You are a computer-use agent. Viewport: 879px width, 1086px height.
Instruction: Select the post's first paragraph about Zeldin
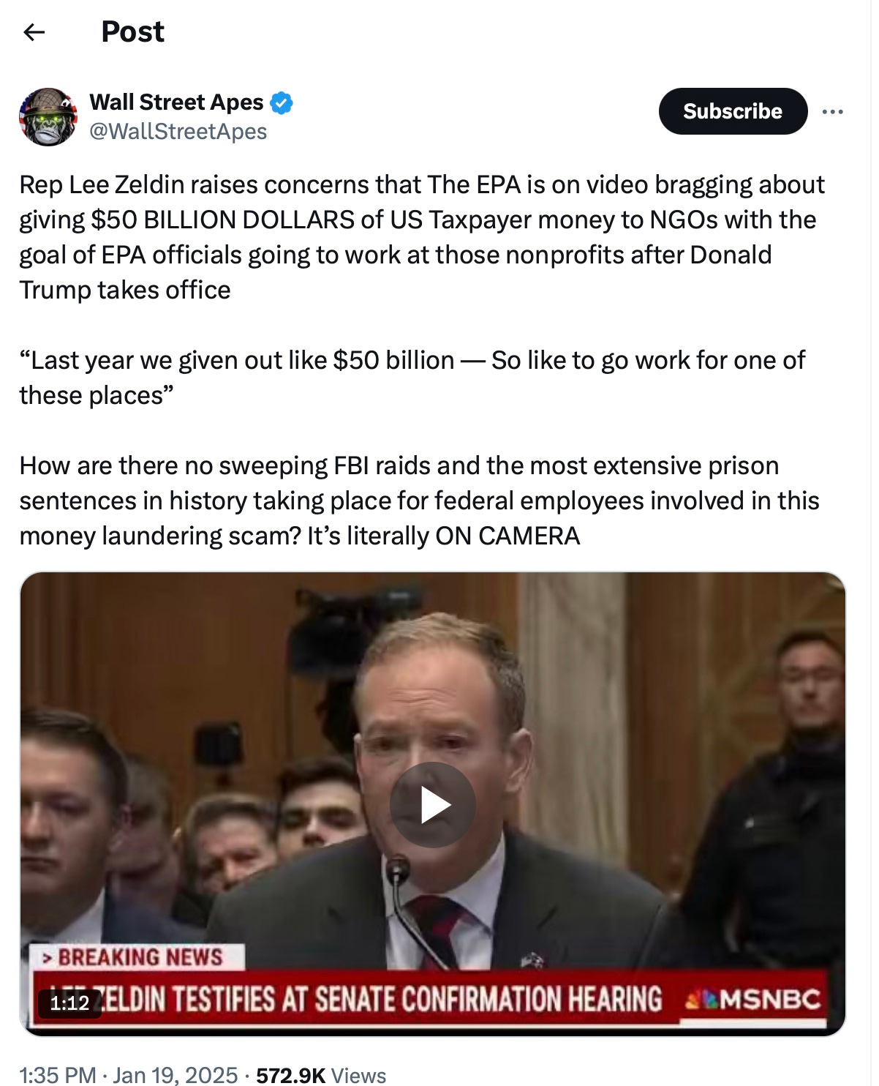(422, 237)
